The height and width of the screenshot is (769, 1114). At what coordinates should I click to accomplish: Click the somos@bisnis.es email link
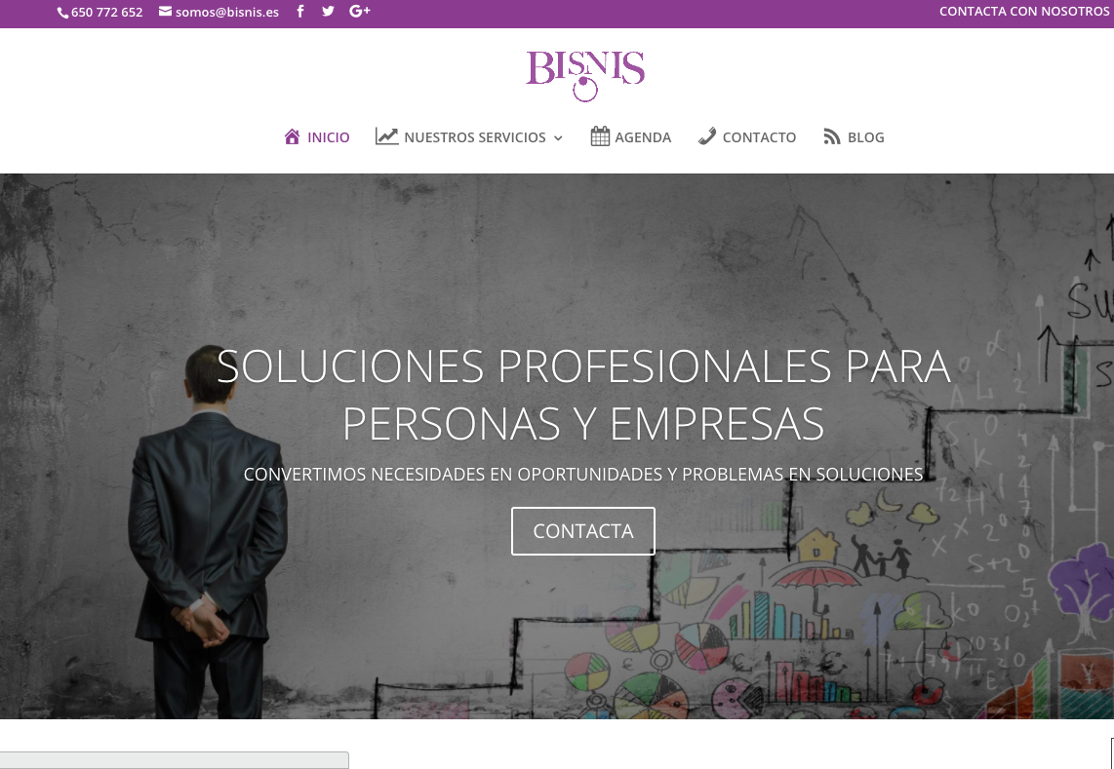(227, 12)
